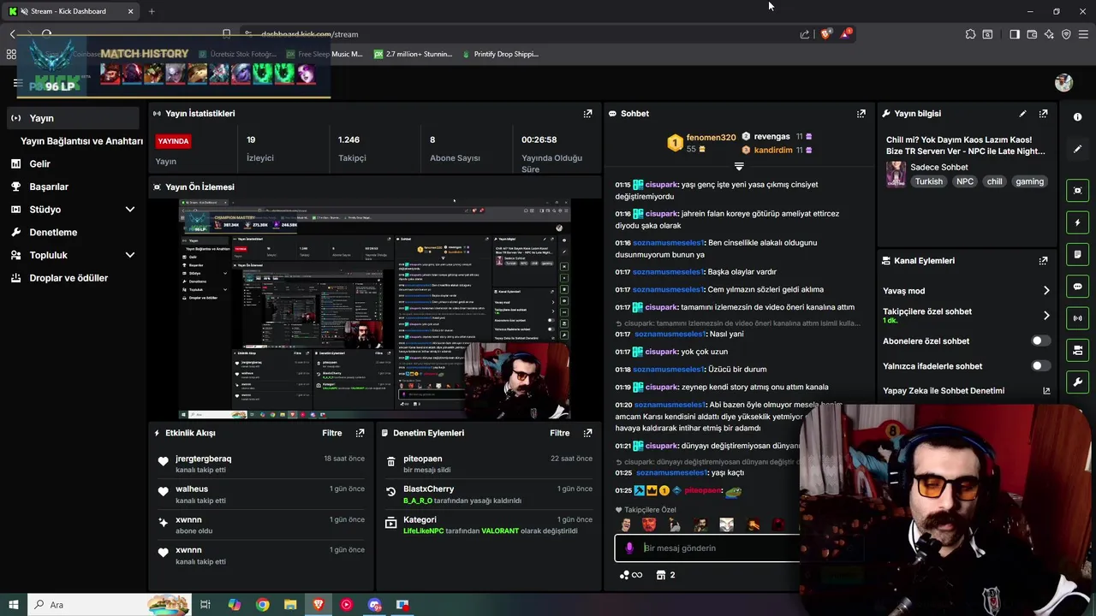Image resolution: width=1096 pixels, height=616 pixels.
Task: Click the purple microphone icon in chat box
Action: point(629,548)
